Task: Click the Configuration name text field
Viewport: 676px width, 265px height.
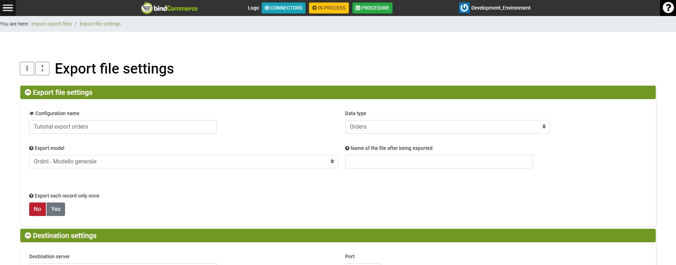Action: (123, 127)
